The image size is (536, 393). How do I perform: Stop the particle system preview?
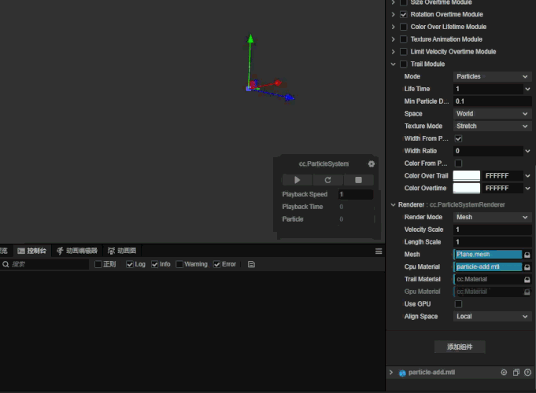point(358,180)
